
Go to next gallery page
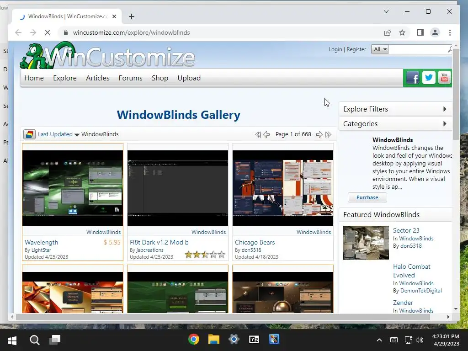click(319, 135)
